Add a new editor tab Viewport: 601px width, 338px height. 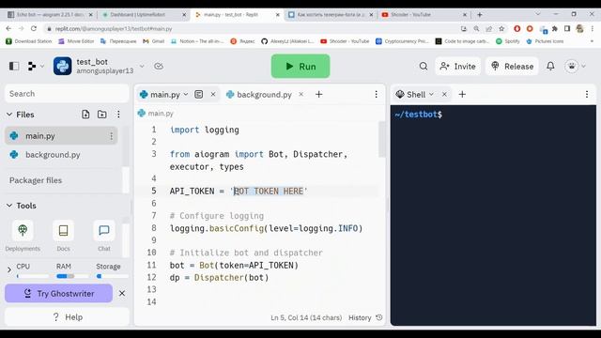pos(319,94)
